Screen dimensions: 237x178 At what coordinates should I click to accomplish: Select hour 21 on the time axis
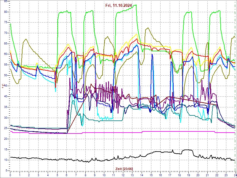pos(207,175)
